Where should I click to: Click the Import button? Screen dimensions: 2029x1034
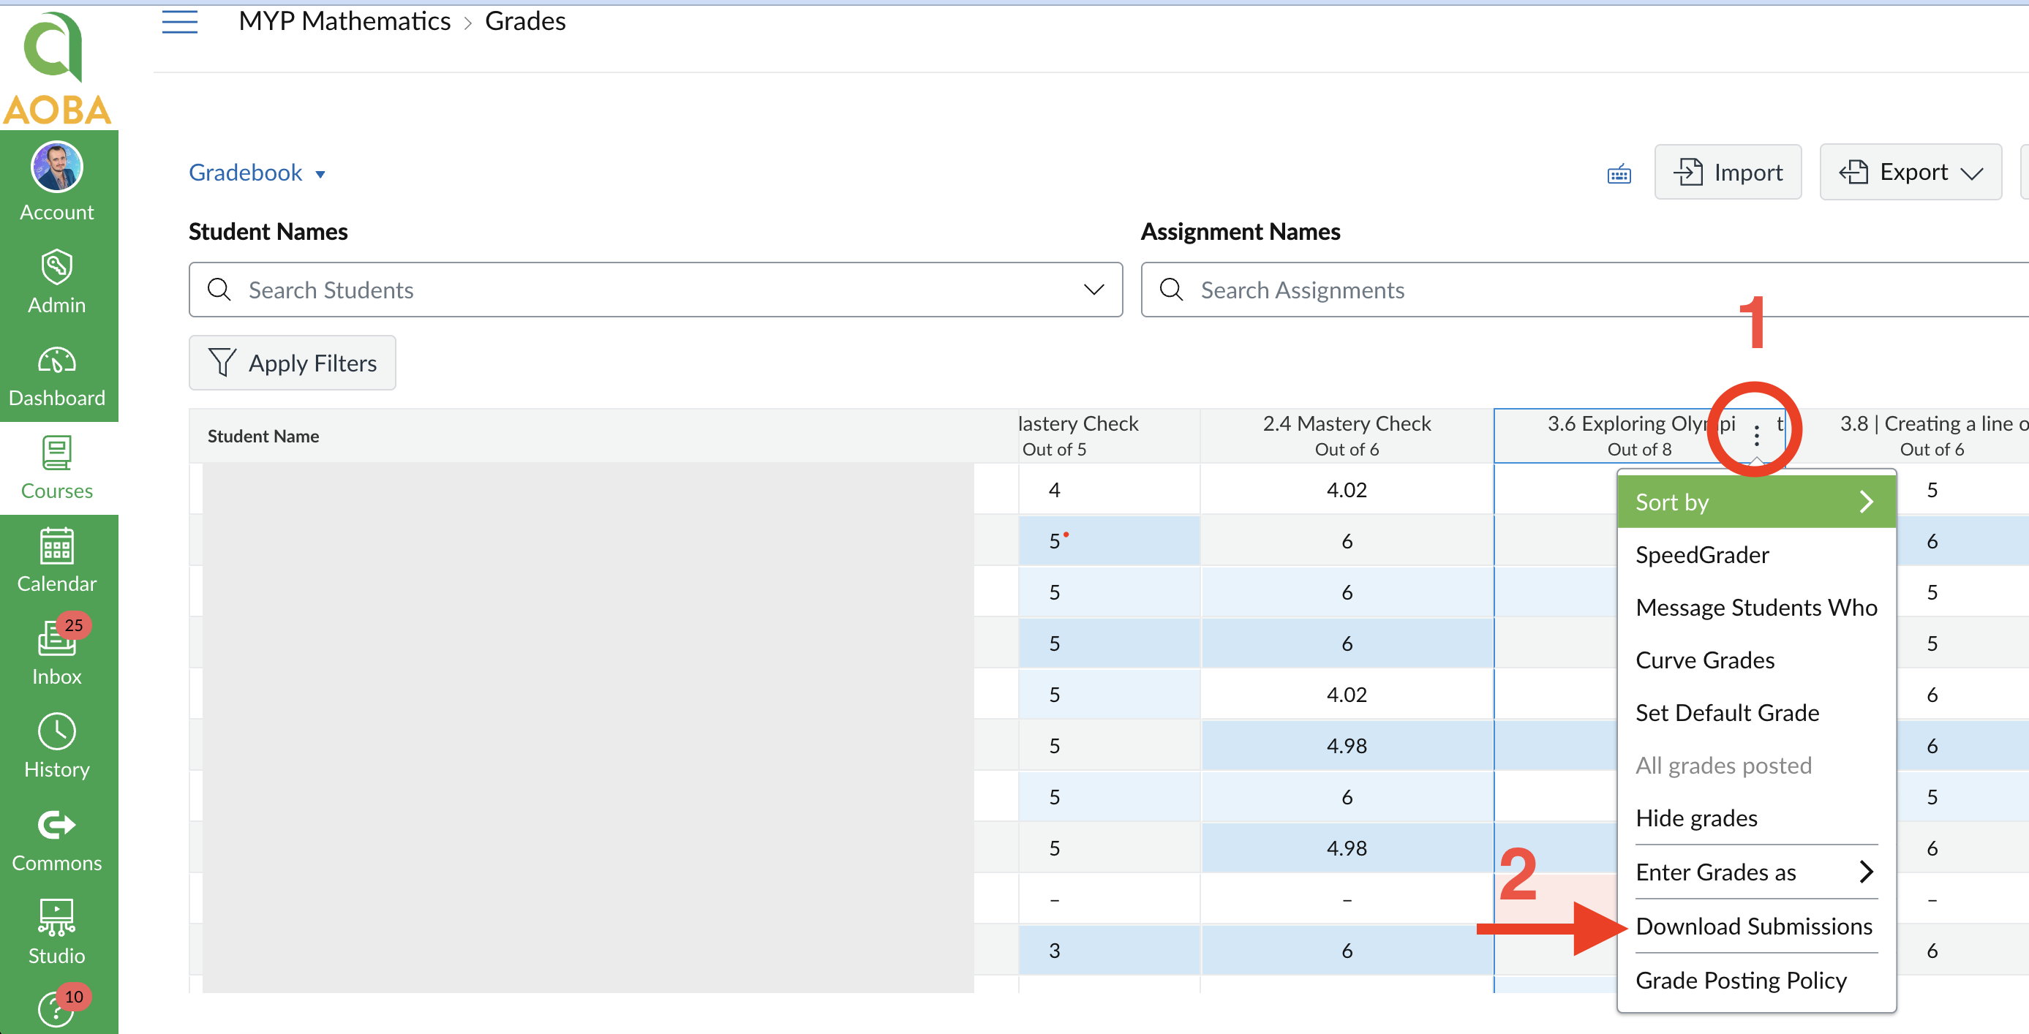tap(1728, 172)
